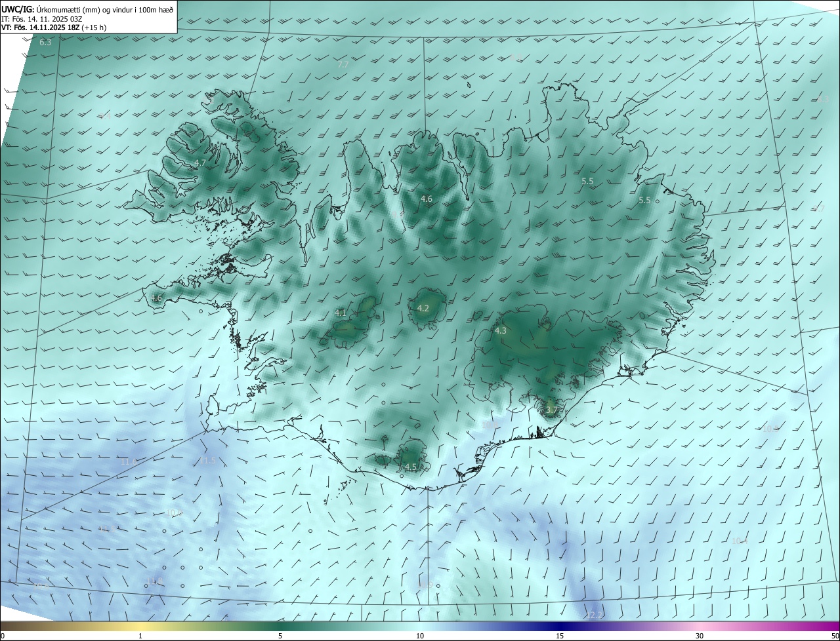
Task: Click the 10.4 value label in the southeast sea
Action: (740, 541)
